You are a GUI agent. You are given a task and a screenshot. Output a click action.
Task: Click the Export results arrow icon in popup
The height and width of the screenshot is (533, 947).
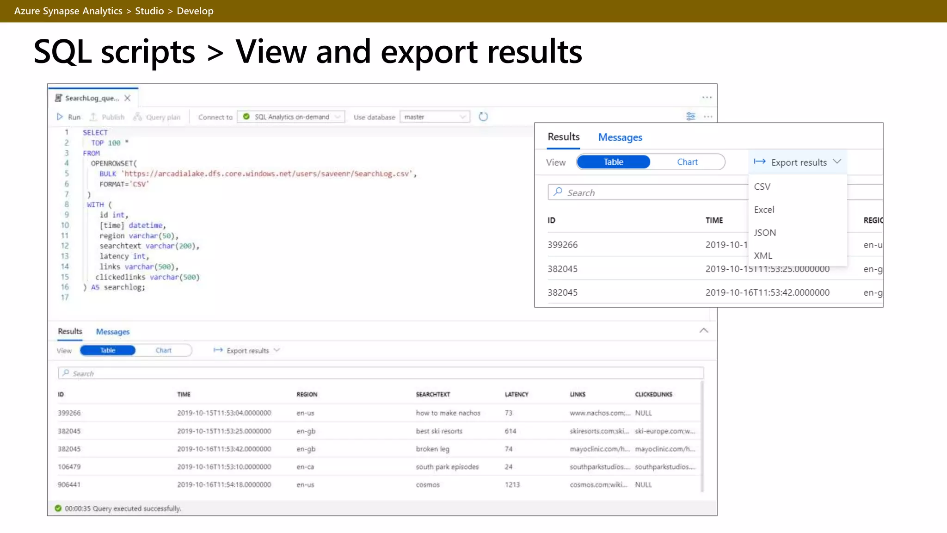pos(760,161)
